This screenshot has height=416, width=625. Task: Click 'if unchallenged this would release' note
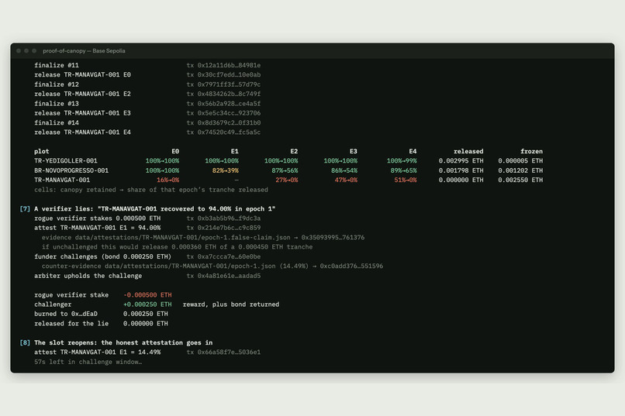[177, 247]
